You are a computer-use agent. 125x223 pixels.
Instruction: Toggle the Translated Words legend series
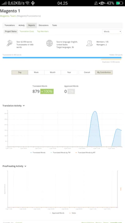[38, 152]
